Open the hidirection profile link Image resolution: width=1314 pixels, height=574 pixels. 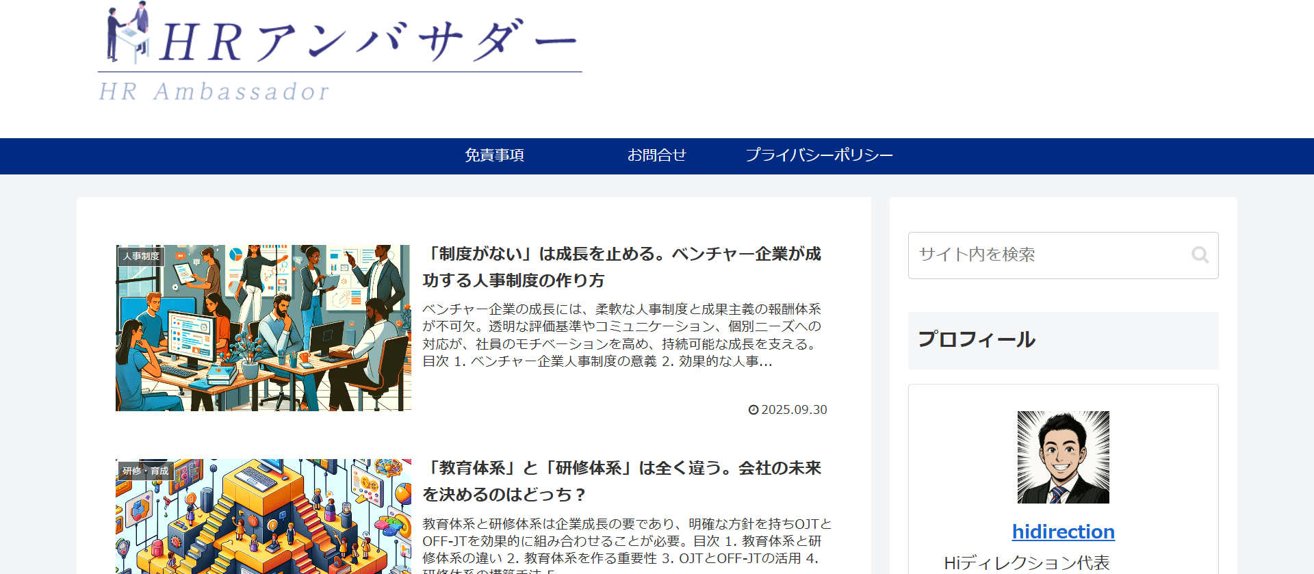(x=1063, y=532)
